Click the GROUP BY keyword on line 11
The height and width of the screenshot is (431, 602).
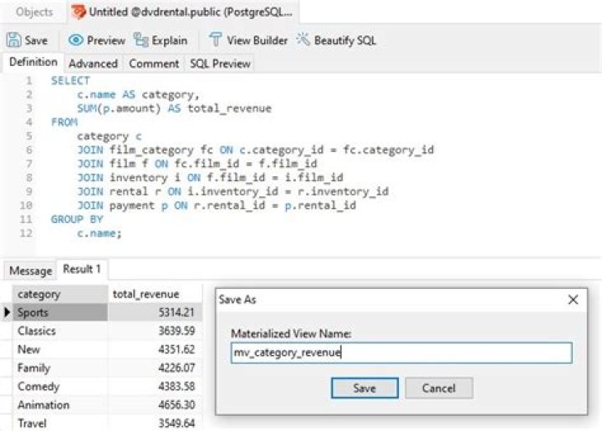click(x=77, y=220)
